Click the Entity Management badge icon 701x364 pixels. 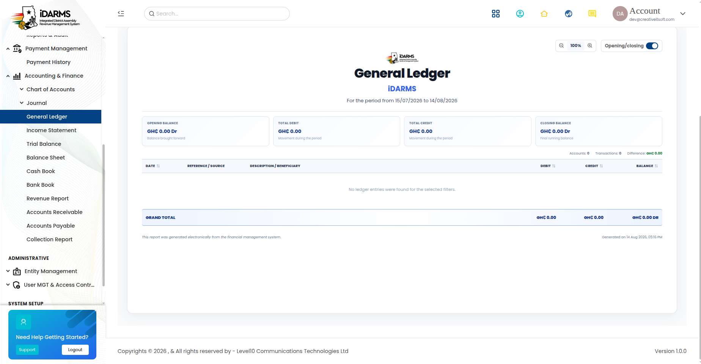point(17,271)
